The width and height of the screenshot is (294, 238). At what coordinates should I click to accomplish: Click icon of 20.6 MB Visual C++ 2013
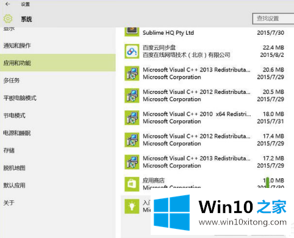[132, 73]
